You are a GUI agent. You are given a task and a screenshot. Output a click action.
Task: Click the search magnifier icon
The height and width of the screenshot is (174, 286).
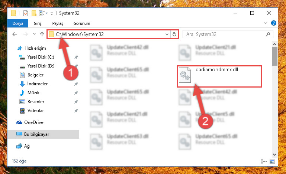268,34
